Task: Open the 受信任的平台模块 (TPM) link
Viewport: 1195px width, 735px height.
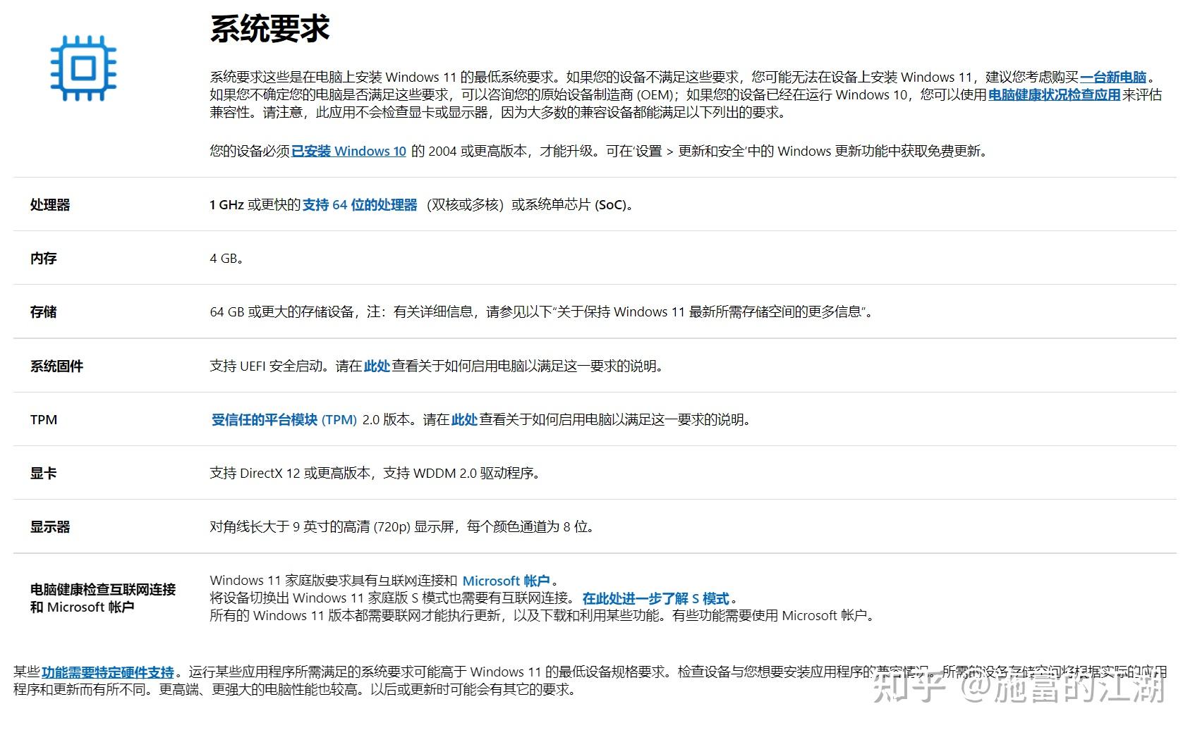Action: tap(284, 420)
